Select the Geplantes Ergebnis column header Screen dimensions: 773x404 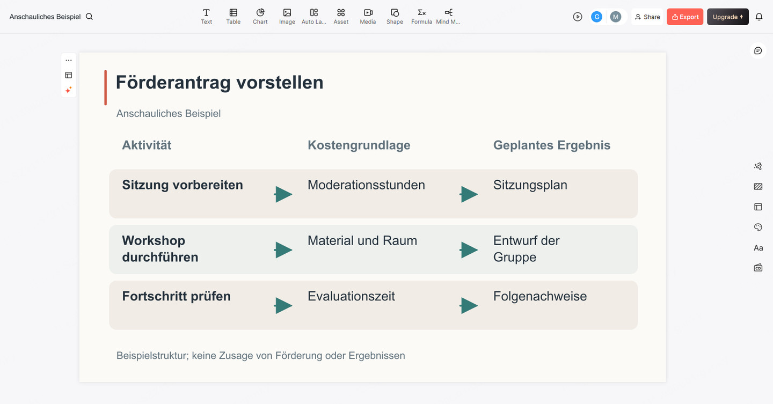(552, 145)
